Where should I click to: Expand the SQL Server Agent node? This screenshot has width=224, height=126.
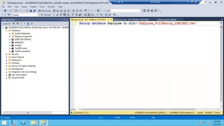pos(6,75)
